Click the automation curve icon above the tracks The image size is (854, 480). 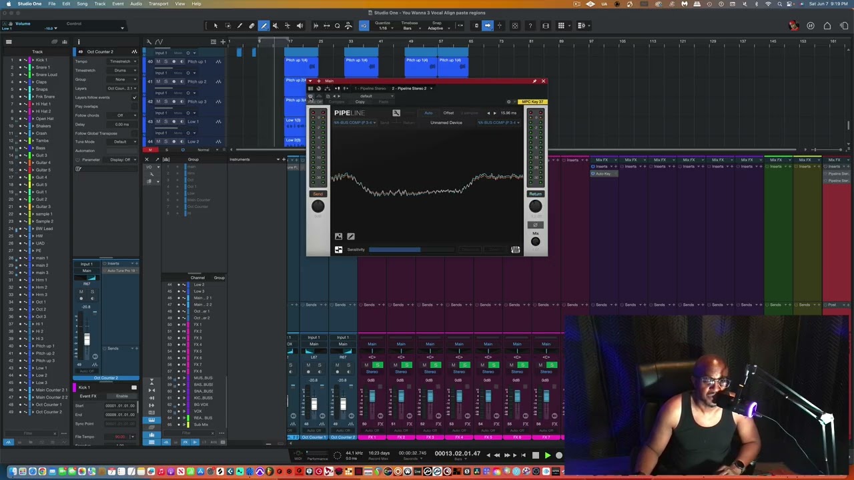tap(159, 42)
